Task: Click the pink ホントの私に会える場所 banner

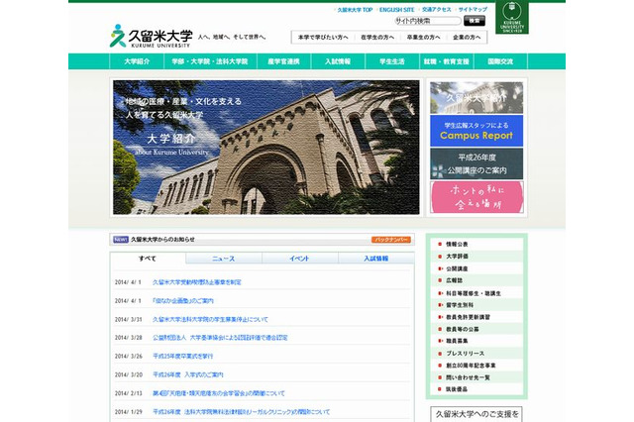Action: 476,197
